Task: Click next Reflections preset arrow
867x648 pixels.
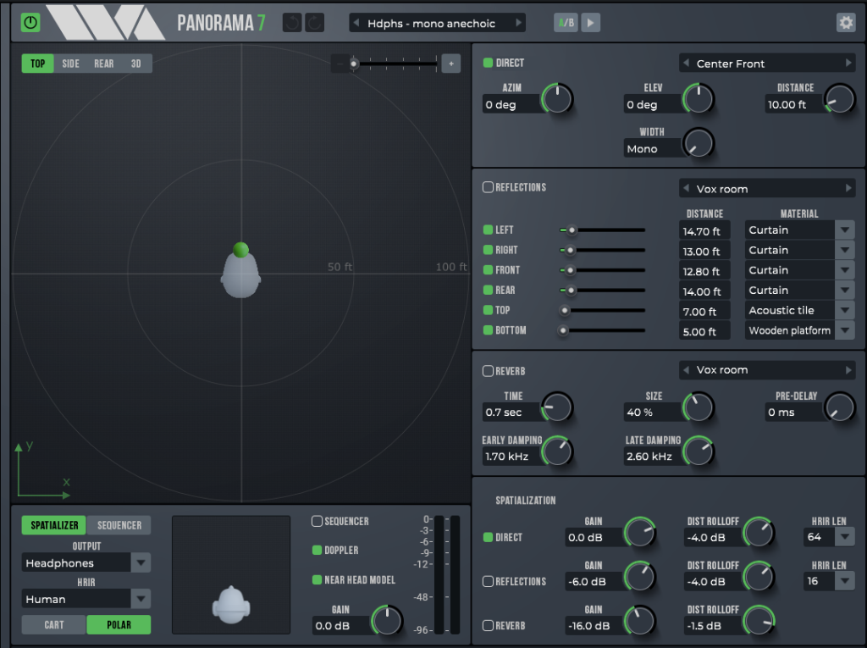Action: coord(848,188)
